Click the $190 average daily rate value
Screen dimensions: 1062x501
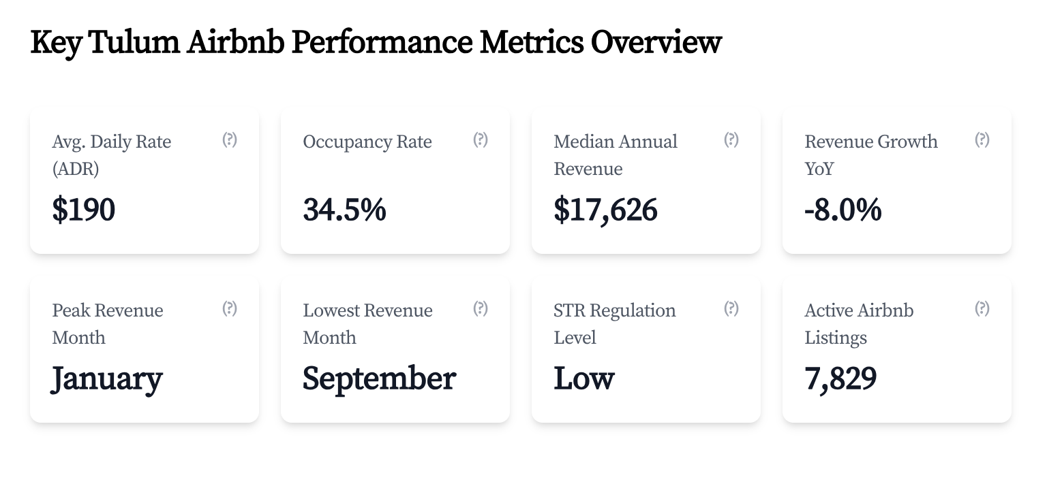pos(84,210)
